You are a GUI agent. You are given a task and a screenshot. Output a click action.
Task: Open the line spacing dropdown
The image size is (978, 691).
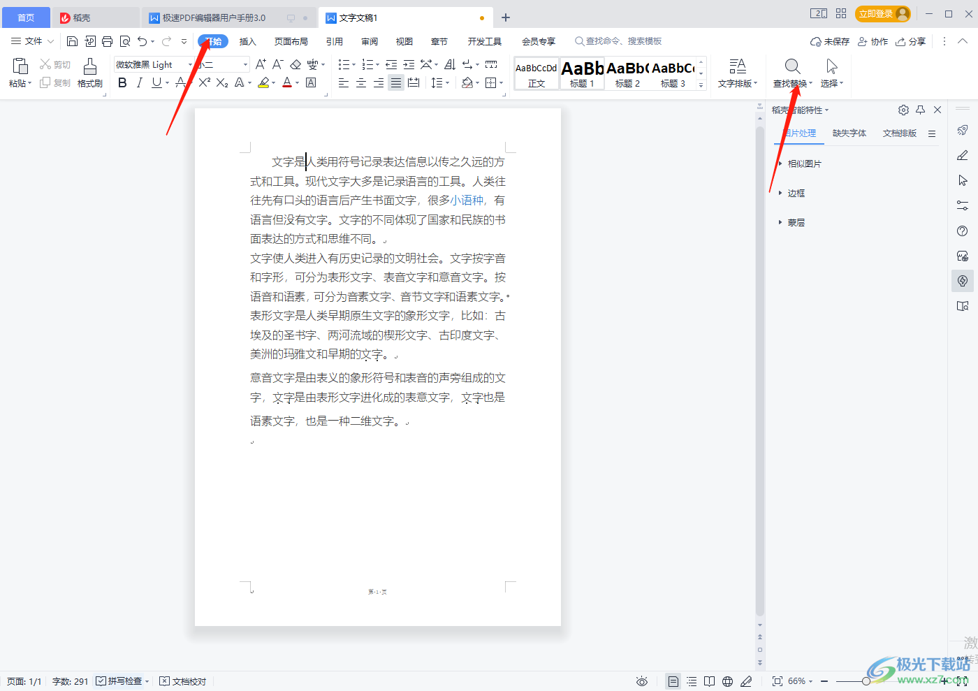[x=448, y=83]
